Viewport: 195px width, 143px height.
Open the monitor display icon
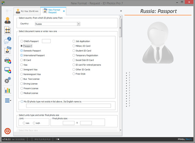pos(7,70)
